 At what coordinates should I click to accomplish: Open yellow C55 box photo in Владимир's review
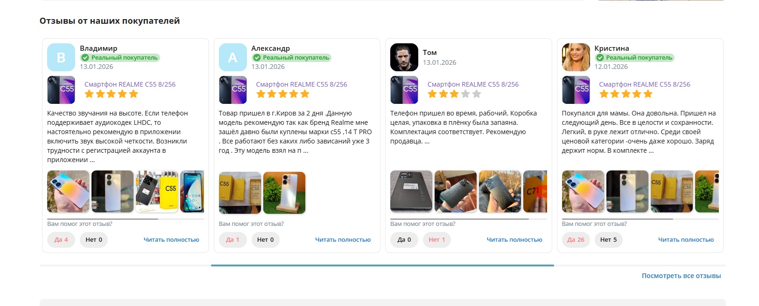coord(157,191)
